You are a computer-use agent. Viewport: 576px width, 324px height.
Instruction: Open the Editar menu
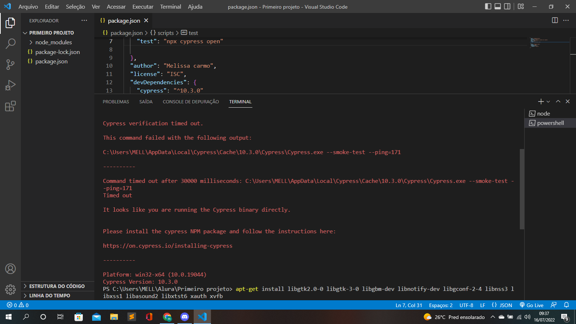tap(52, 6)
